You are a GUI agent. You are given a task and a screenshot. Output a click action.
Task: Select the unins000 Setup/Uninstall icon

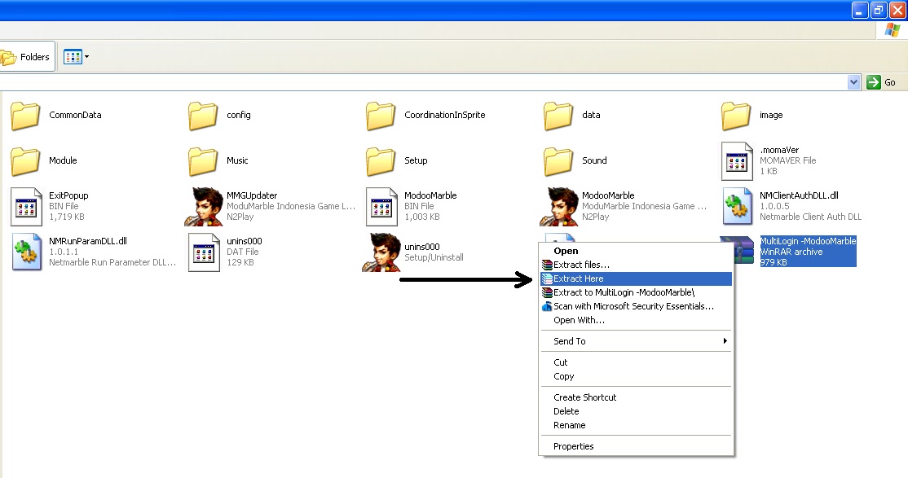point(381,252)
